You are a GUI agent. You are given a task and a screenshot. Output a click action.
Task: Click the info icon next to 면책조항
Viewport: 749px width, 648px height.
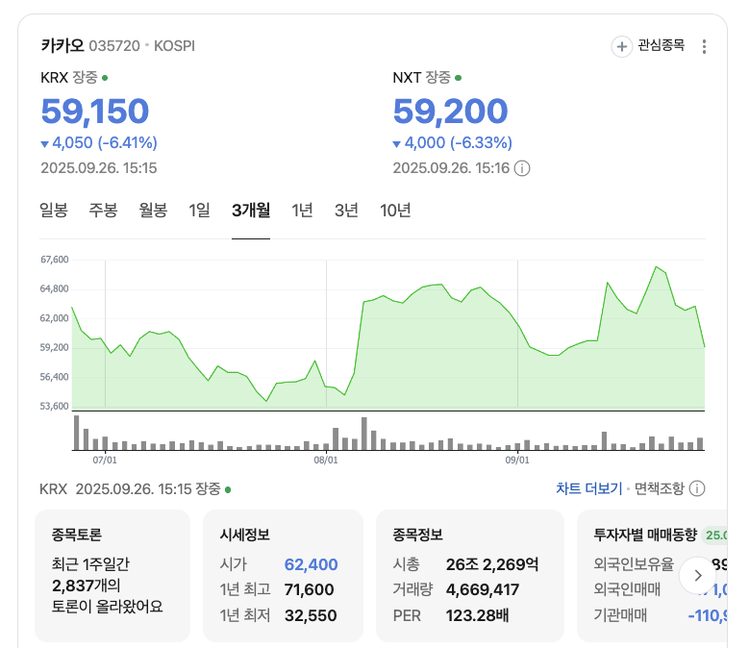[697, 488]
